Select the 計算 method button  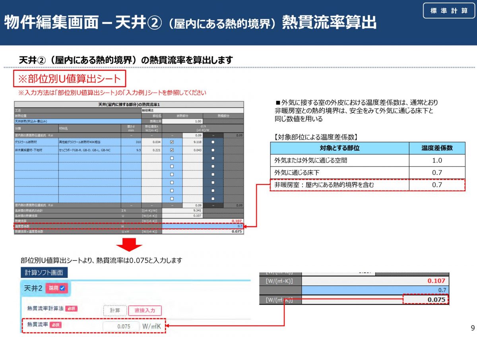click(114, 310)
